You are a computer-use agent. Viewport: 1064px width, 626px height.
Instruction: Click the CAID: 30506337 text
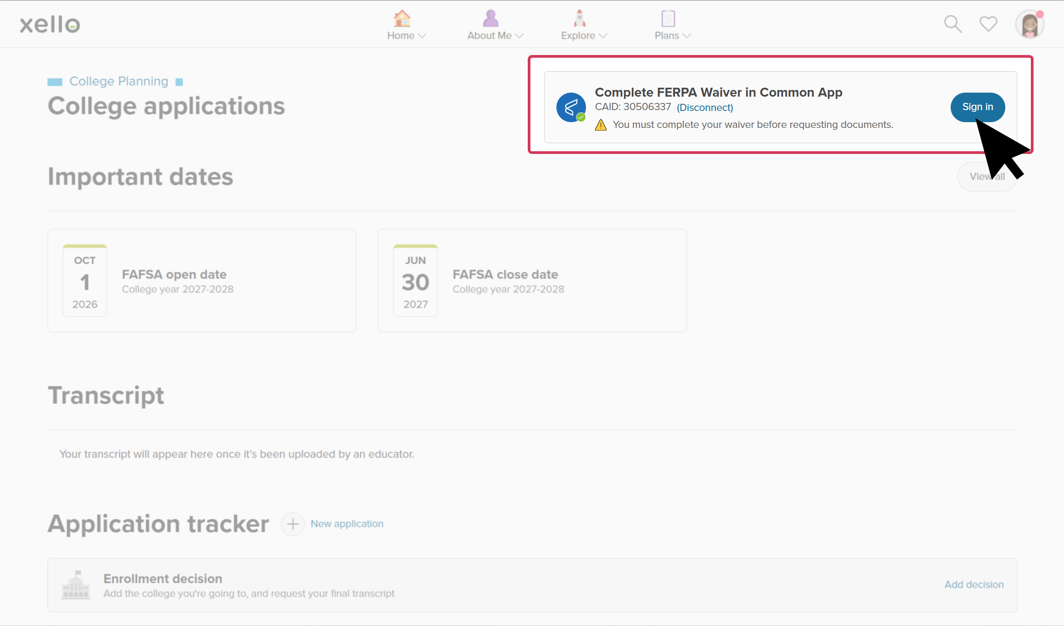pos(633,107)
